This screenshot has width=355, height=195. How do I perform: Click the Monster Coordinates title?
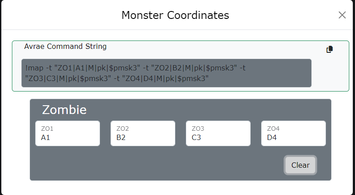[x=175, y=15]
